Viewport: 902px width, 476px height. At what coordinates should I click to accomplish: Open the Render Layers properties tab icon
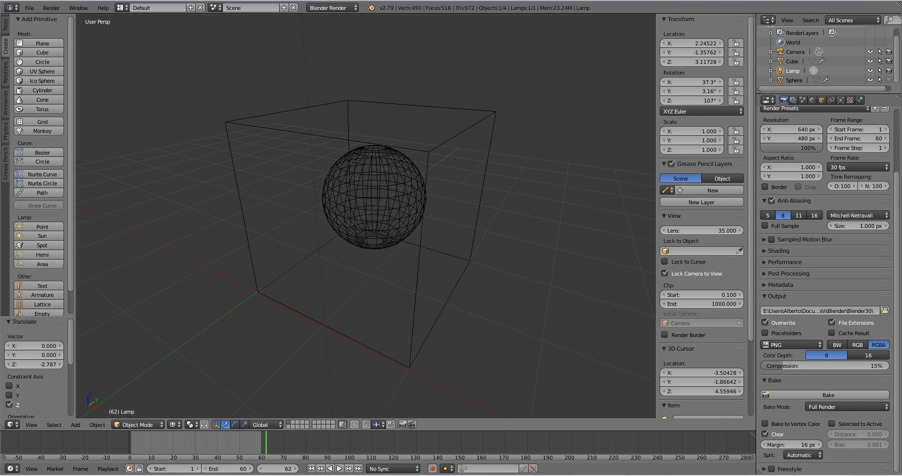(793, 100)
